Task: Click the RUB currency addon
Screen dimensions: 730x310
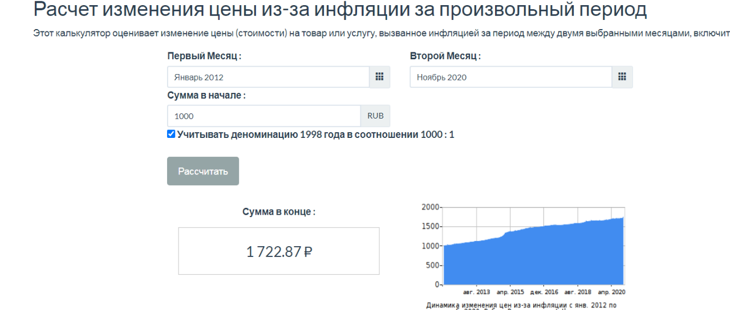Action: (375, 116)
